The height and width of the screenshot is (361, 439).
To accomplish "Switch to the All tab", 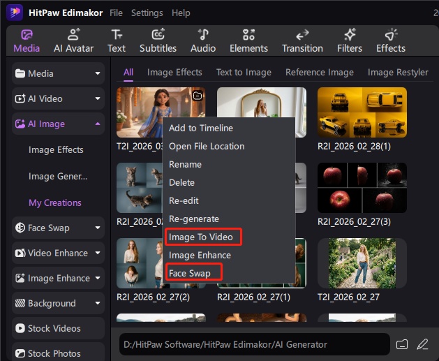I will [128, 72].
